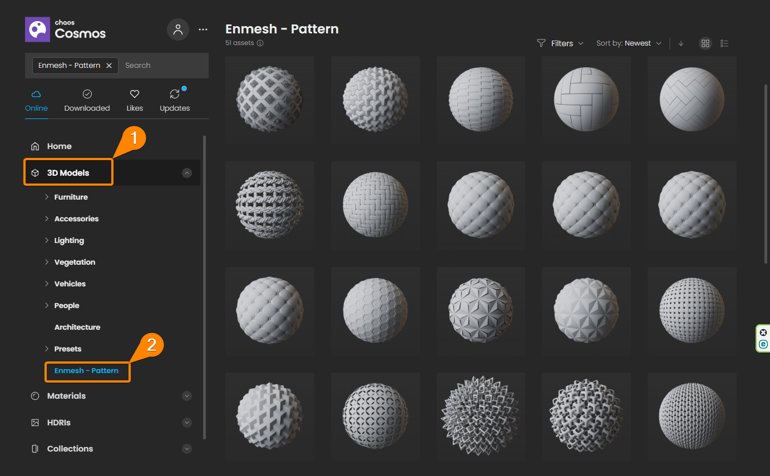Click the download arrow icon near view options
This screenshot has width=770, height=476.
(x=681, y=43)
